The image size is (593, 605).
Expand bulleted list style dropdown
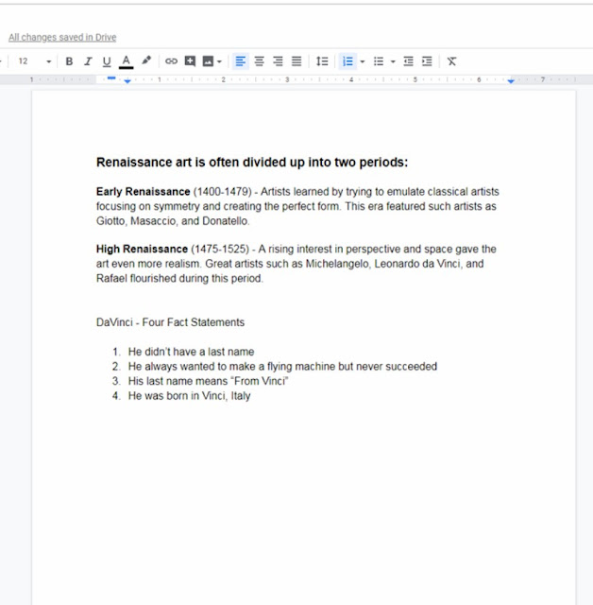(x=393, y=61)
